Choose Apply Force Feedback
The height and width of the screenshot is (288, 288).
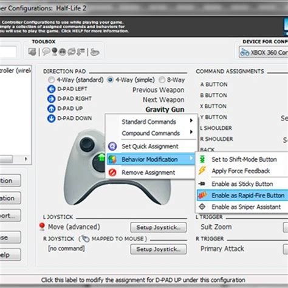[242, 171]
